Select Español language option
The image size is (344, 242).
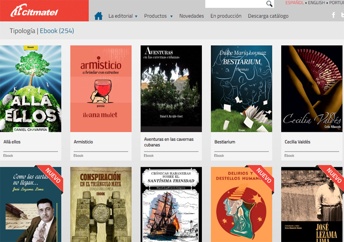click(295, 3)
